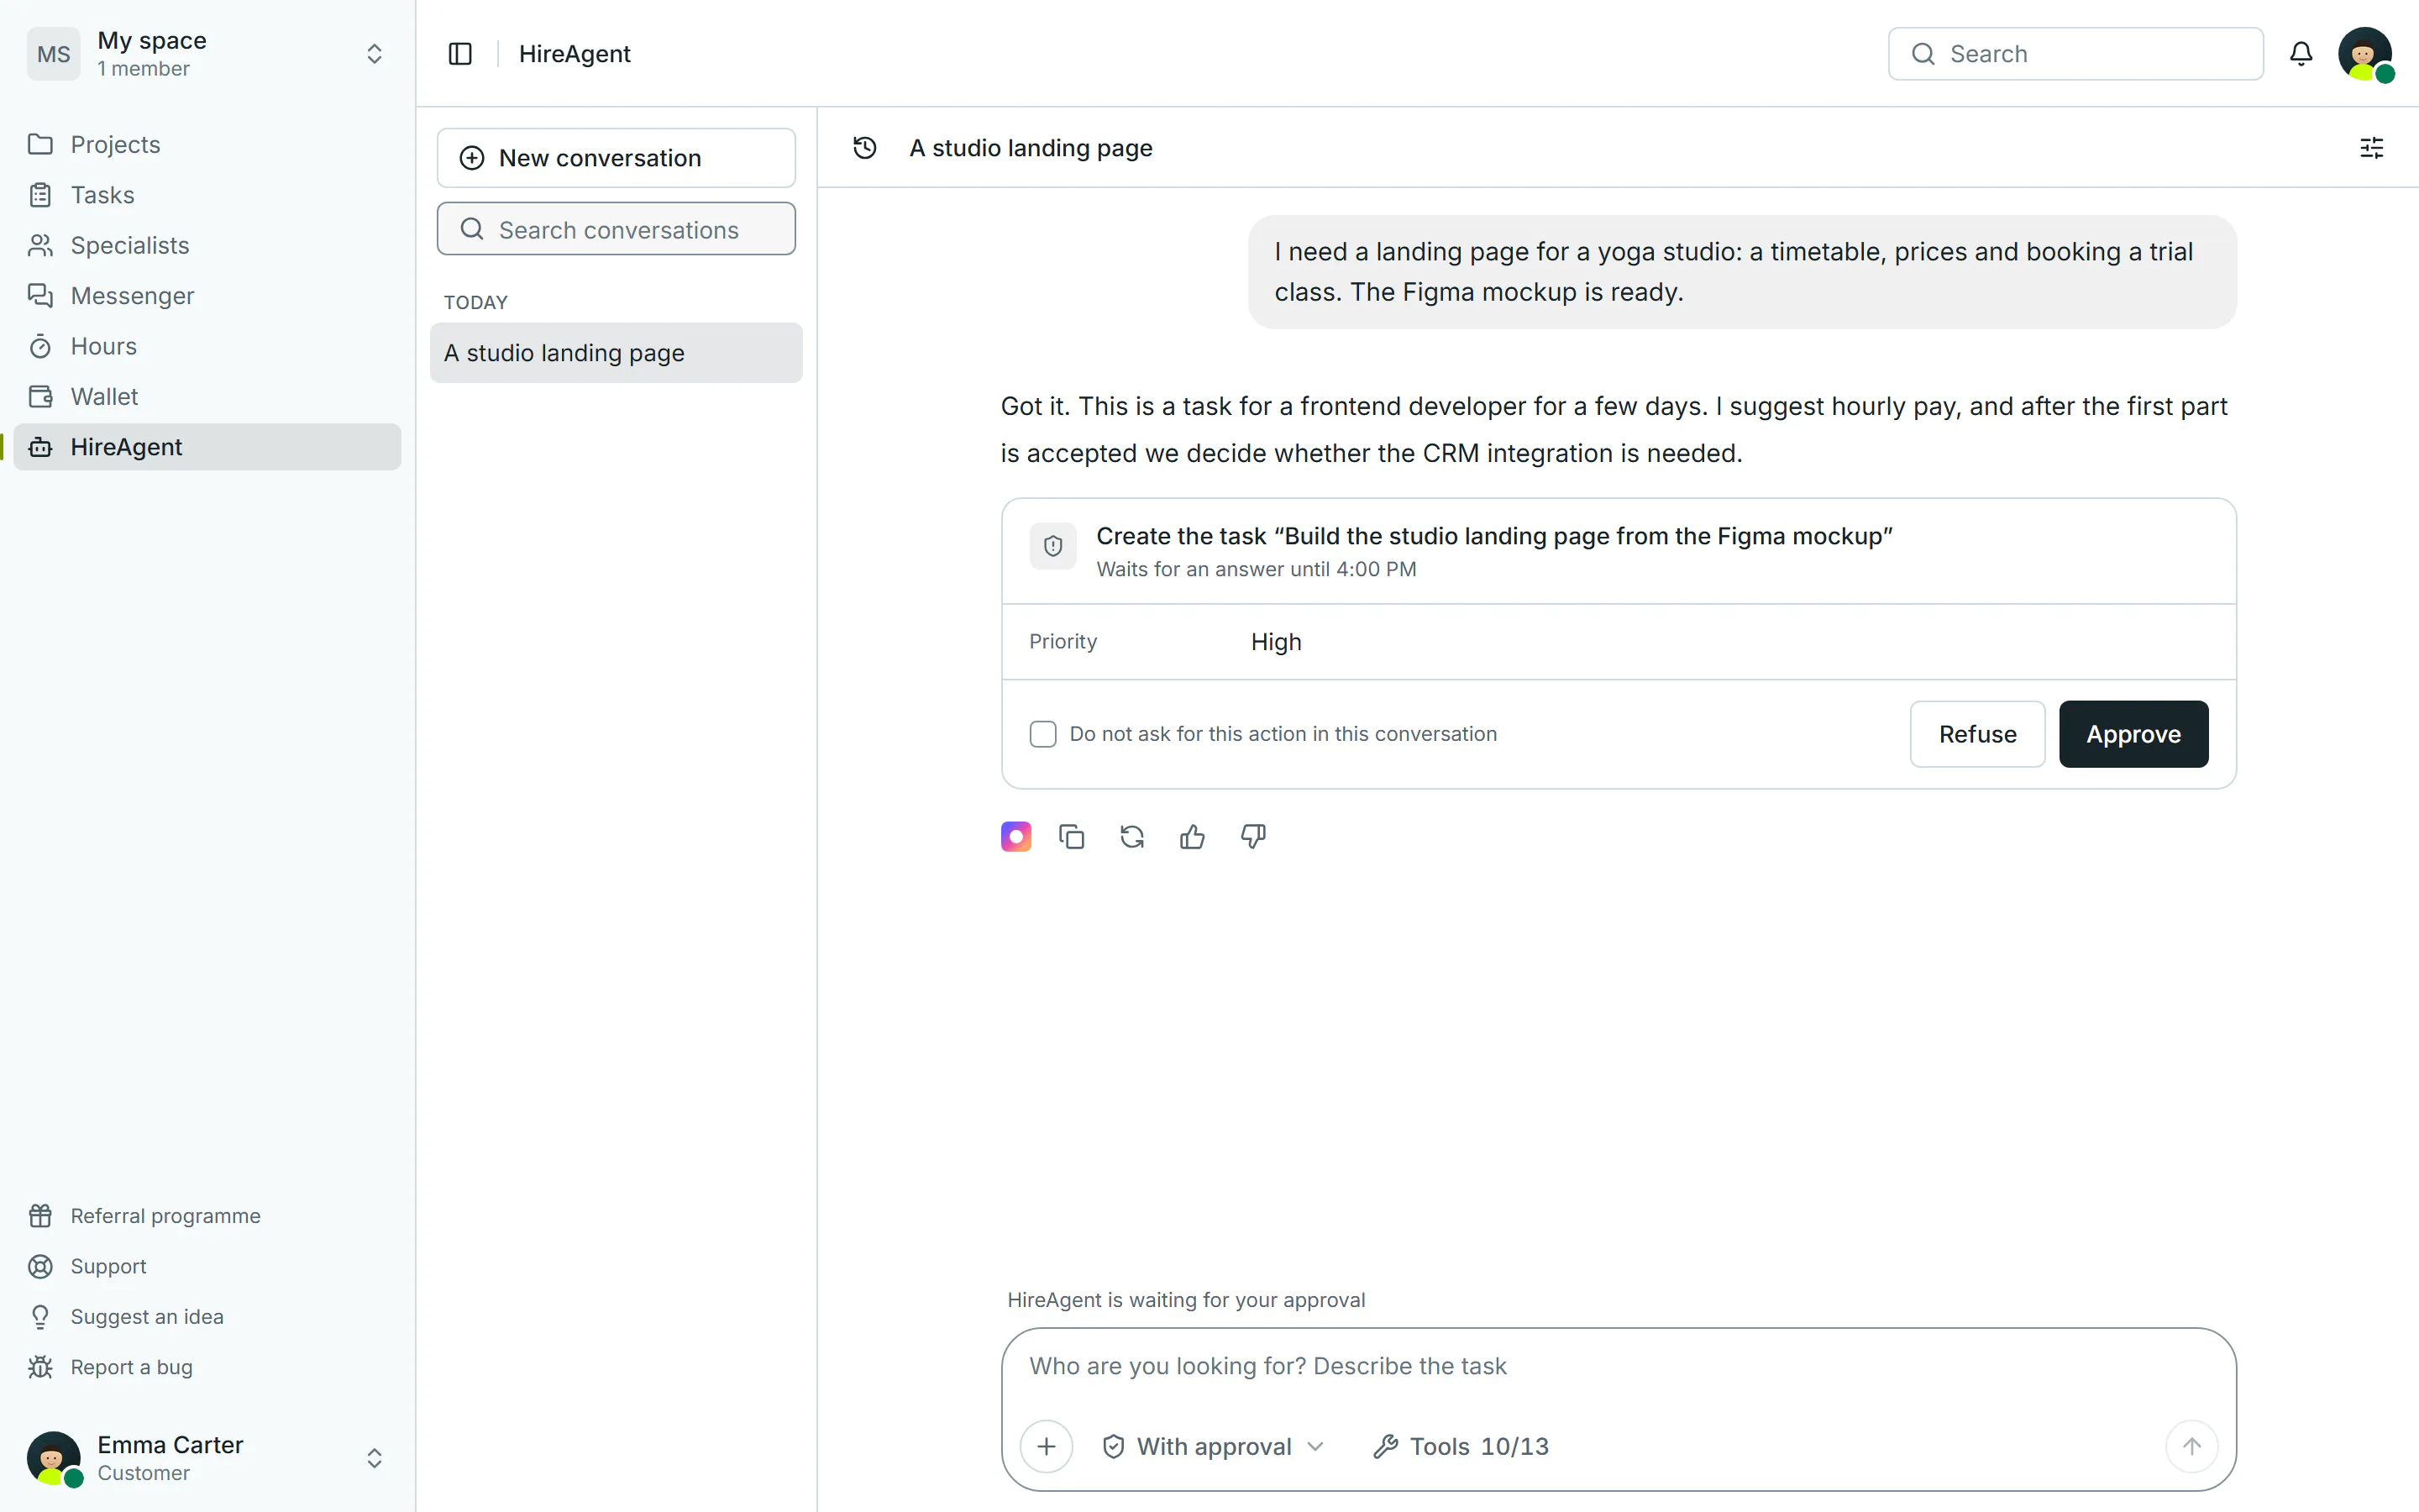Image resolution: width=2419 pixels, height=1512 pixels.
Task: Click Suggest an idea
Action: (x=207, y=1317)
